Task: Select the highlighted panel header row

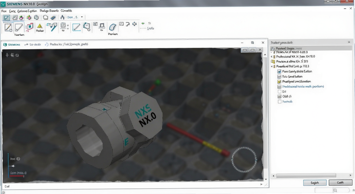Action: [312, 48]
